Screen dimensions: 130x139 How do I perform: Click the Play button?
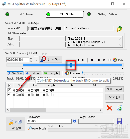118,60
